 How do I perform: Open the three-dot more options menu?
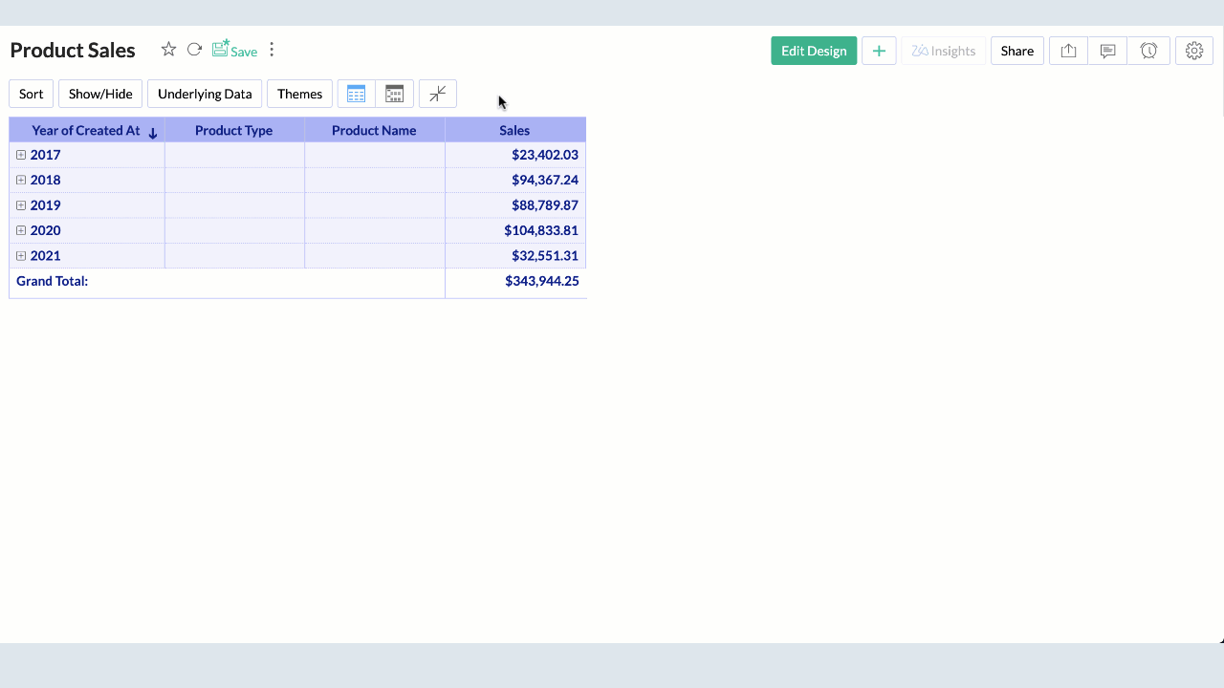[x=272, y=50]
